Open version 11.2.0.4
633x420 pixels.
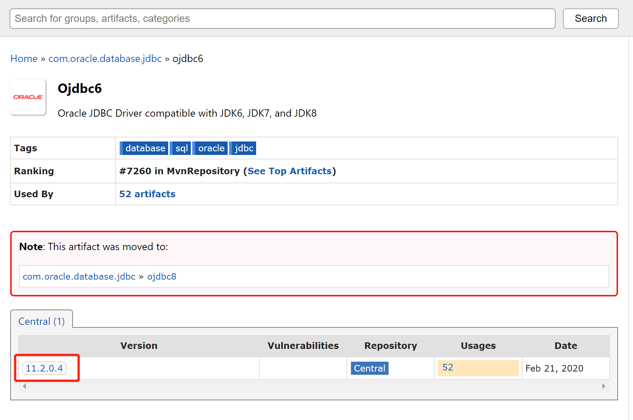pos(44,368)
